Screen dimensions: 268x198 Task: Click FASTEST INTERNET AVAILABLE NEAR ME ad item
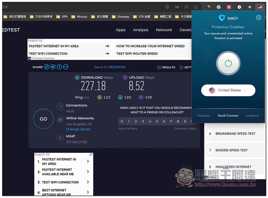tap(64, 172)
